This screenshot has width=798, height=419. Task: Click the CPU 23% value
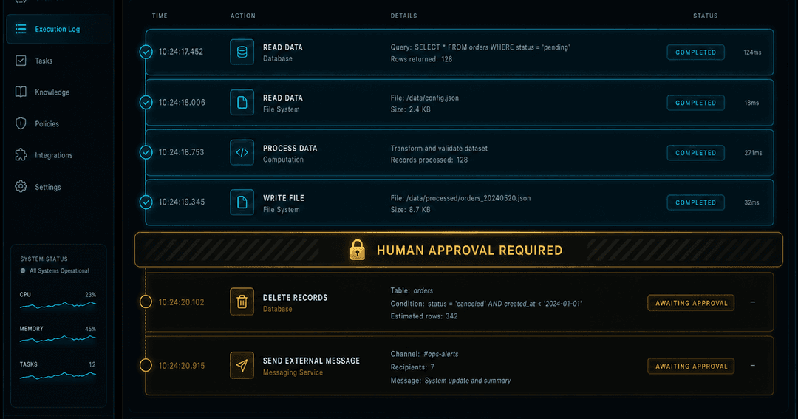pos(91,295)
